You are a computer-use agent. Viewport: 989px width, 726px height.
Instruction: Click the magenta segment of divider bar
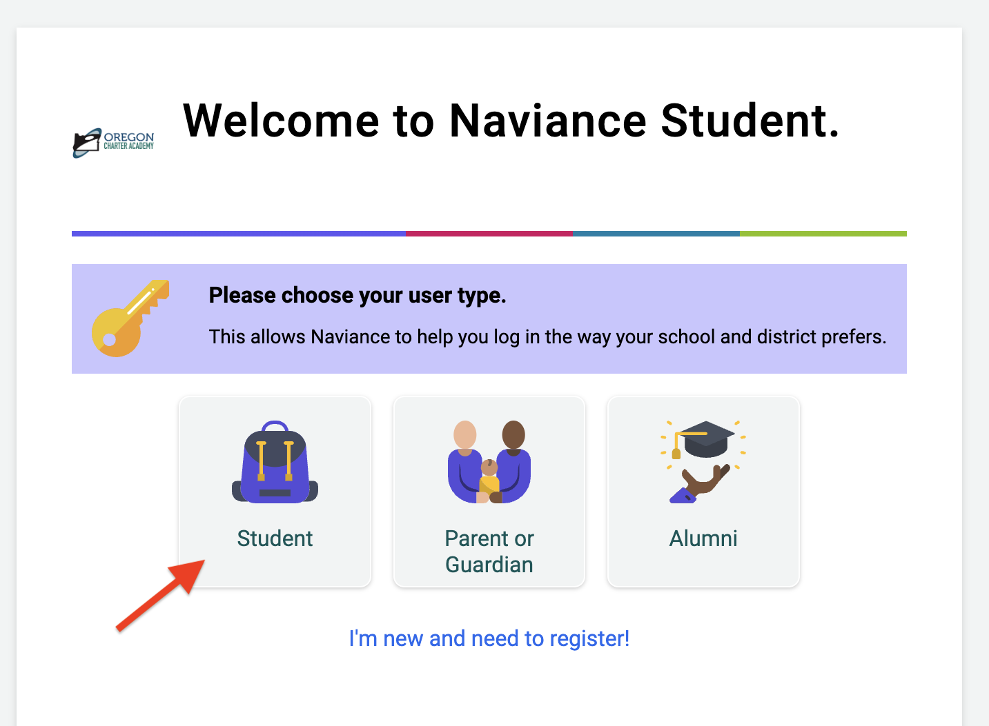coord(489,234)
